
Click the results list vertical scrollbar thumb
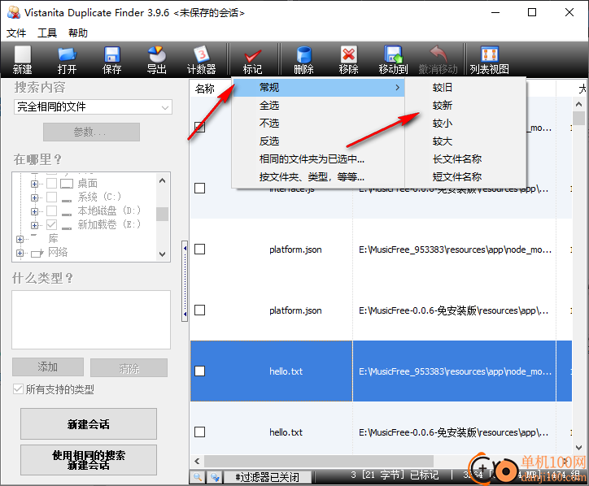pos(578,118)
